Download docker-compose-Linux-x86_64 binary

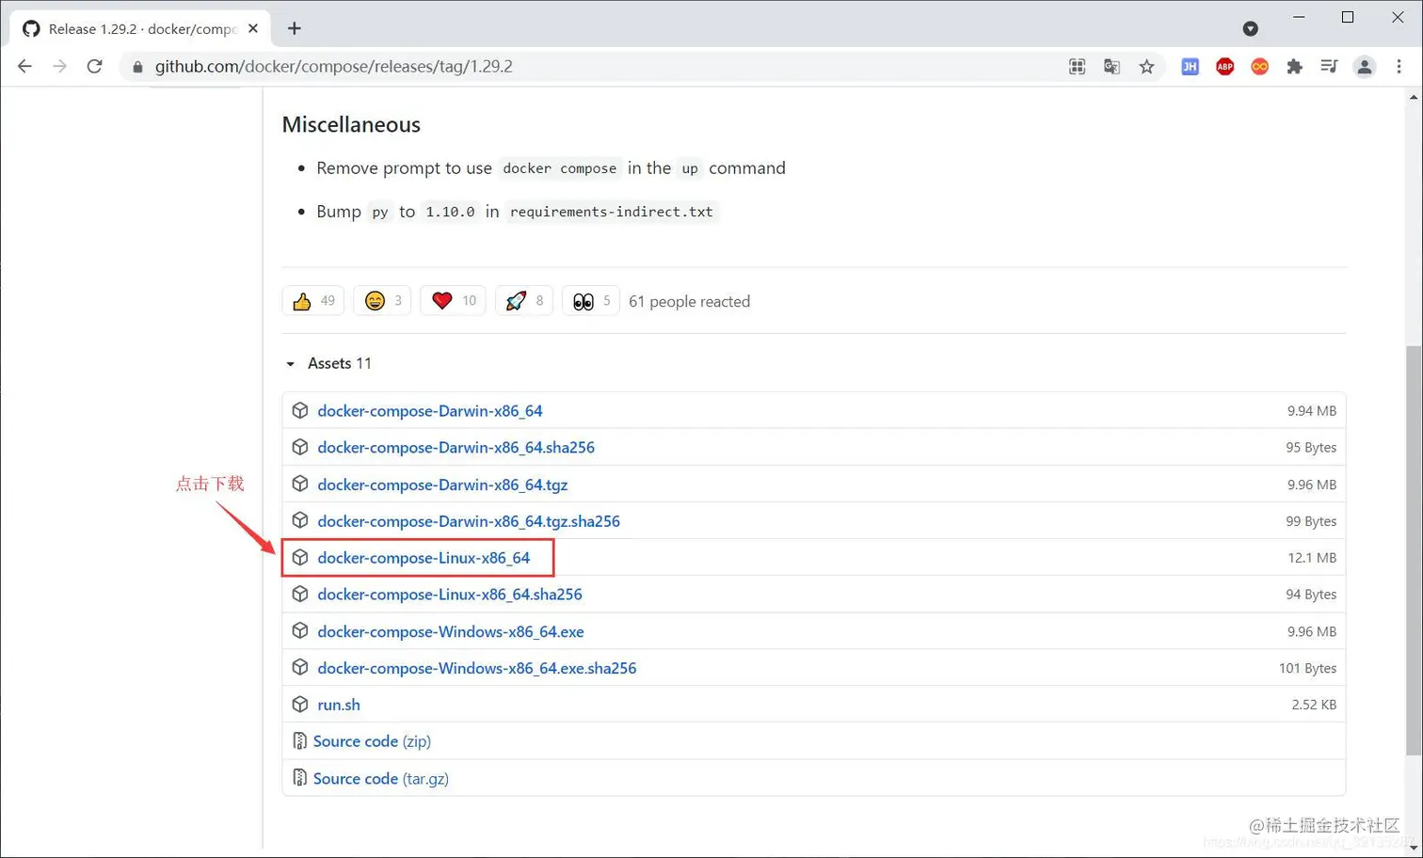coord(424,558)
